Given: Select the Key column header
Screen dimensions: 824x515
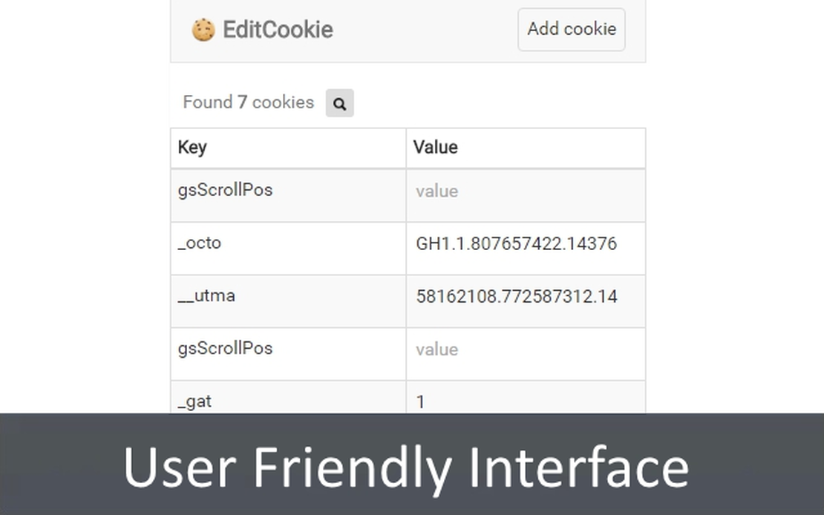Looking at the screenshot, I should point(192,148).
